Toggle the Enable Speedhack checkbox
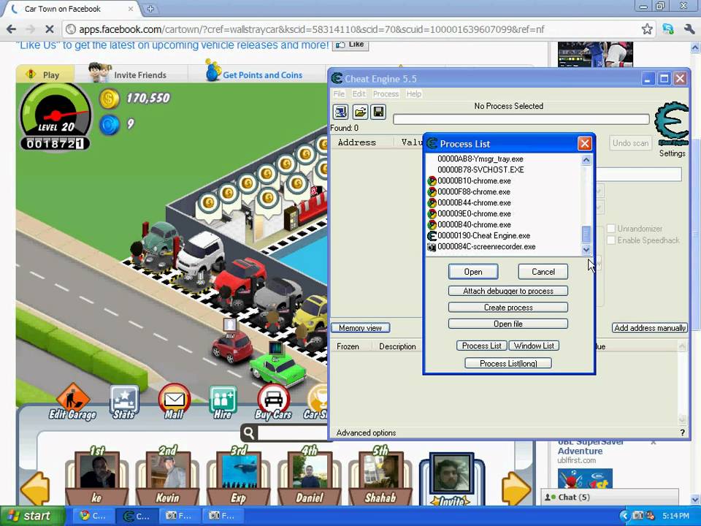Viewport: 701px width, 526px height. [x=611, y=240]
